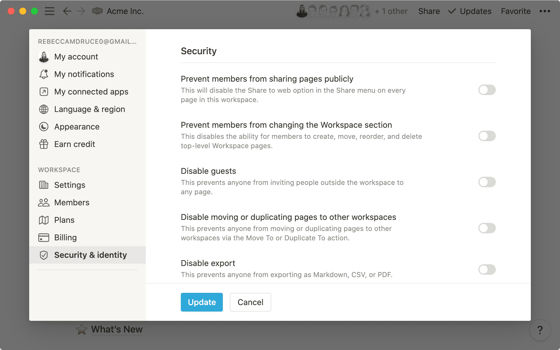This screenshot has height=350, width=560.
Task: Click the Cancel button
Action: pyautogui.click(x=250, y=302)
